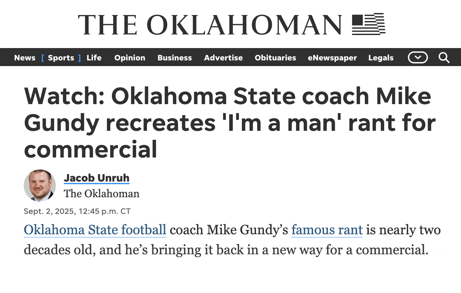The image size is (461, 293).
Task: Open the News section
Action: 25,57
